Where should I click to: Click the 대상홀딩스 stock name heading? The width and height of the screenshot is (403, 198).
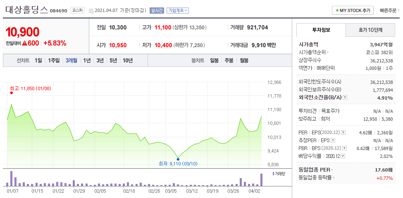click(27, 10)
